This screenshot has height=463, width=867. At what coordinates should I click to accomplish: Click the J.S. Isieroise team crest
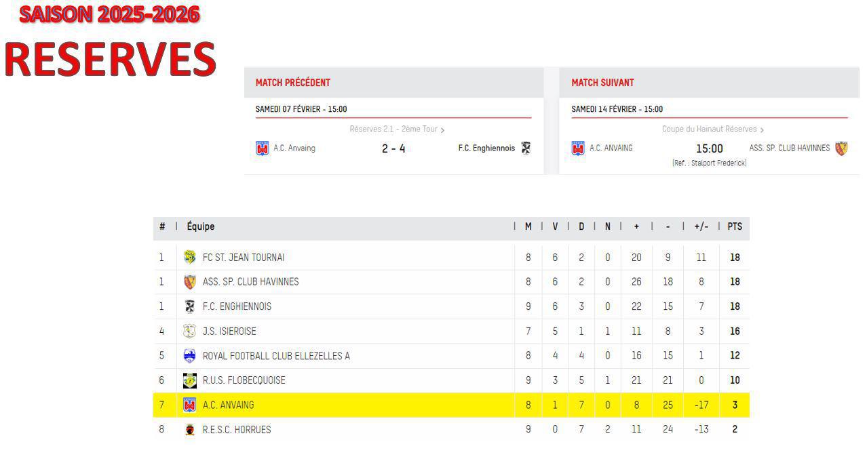pyautogui.click(x=190, y=331)
